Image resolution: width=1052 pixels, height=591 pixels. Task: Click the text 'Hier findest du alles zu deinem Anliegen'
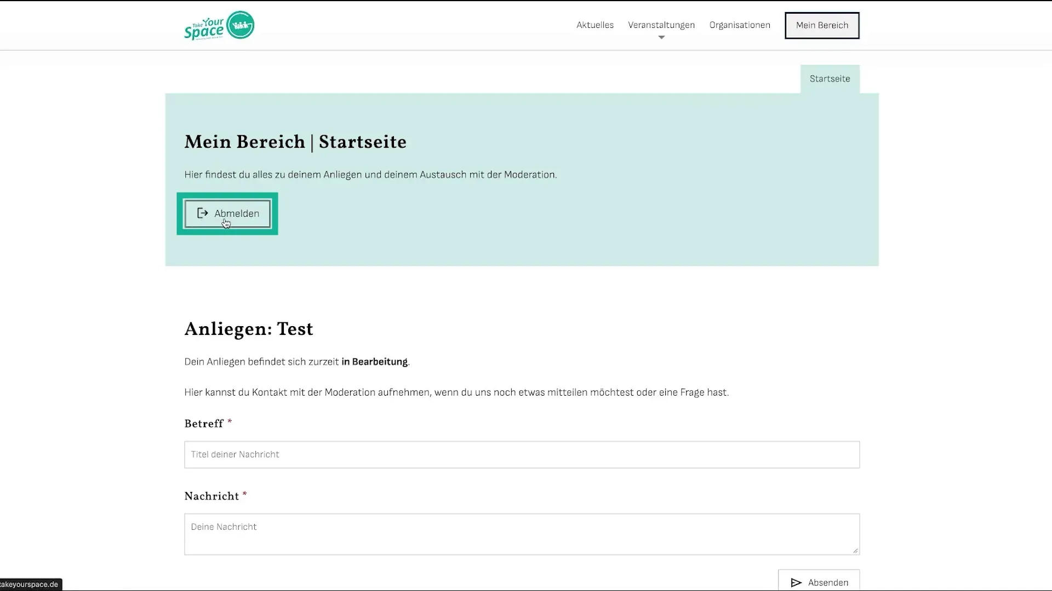pos(273,175)
